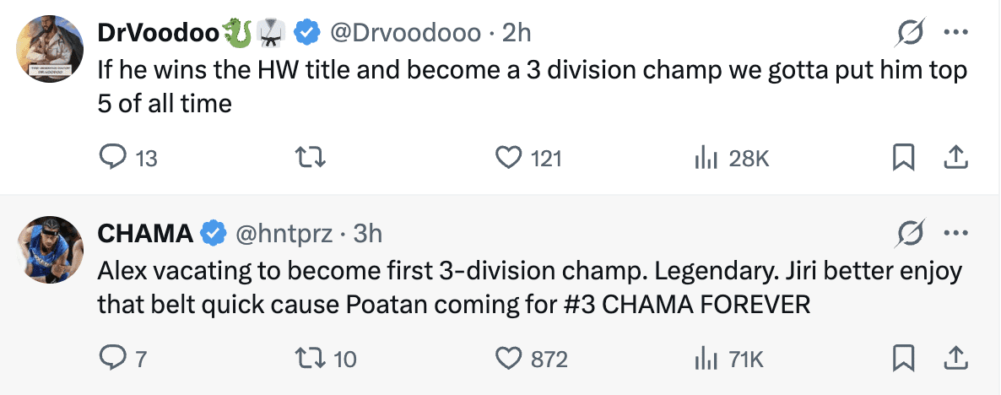Reply to CHAMA's tweet
Image resolution: width=1001 pixels, height=395 pixels.
click(114, 359)
